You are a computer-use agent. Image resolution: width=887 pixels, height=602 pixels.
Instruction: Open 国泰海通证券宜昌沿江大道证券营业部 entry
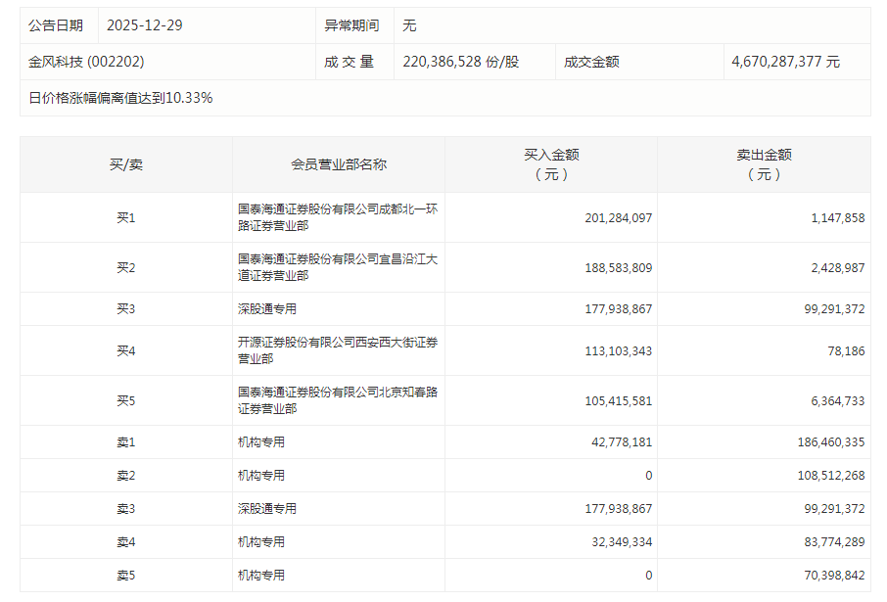(337, 267)
